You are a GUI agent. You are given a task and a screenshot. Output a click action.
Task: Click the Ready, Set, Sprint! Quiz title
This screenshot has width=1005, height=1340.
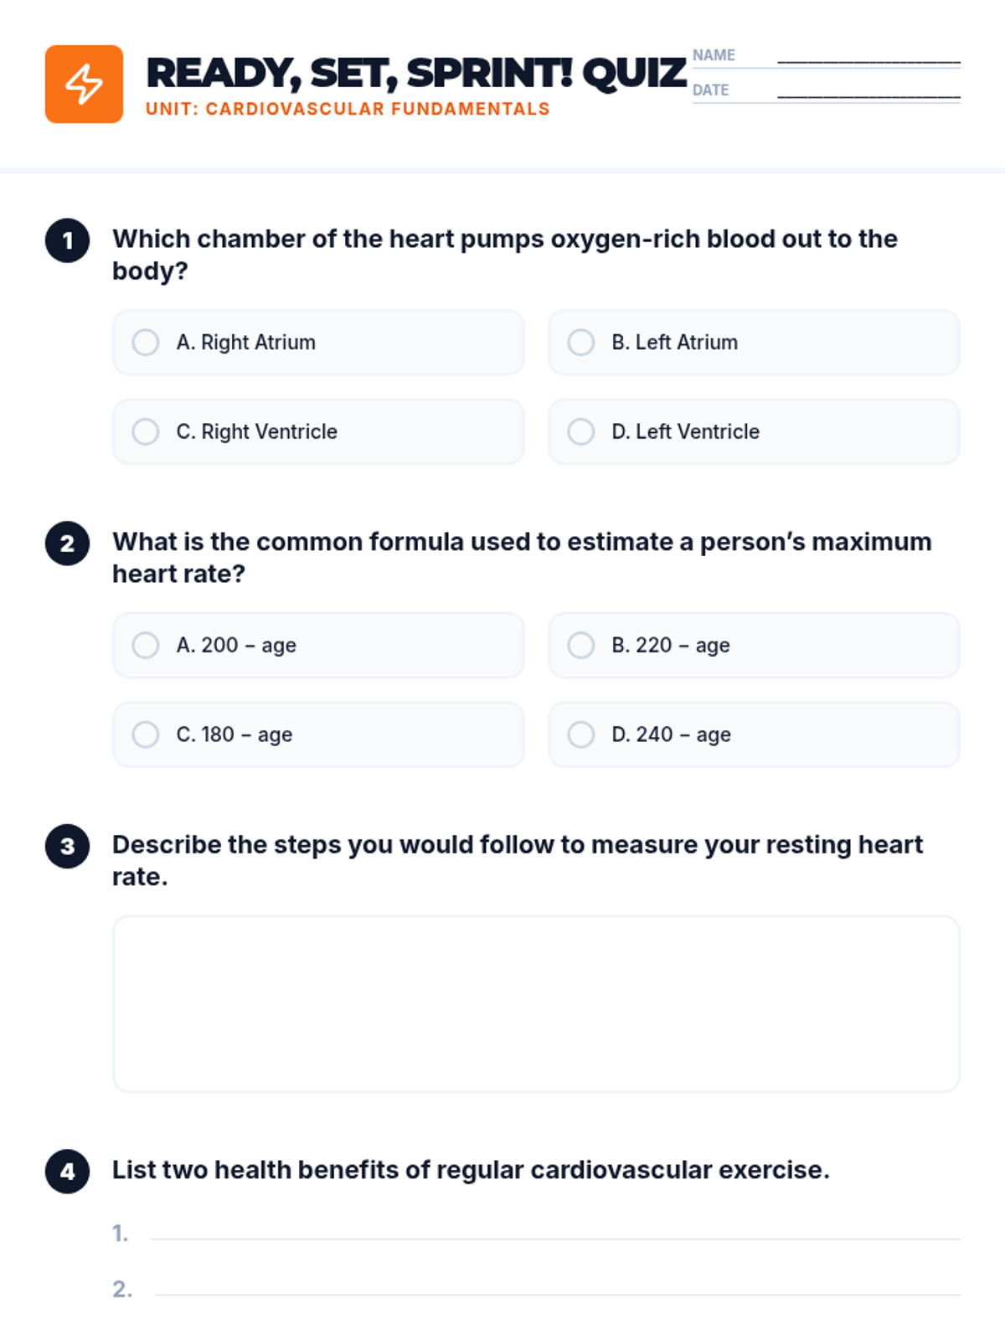pyautogui.click(x=416, y=73)
